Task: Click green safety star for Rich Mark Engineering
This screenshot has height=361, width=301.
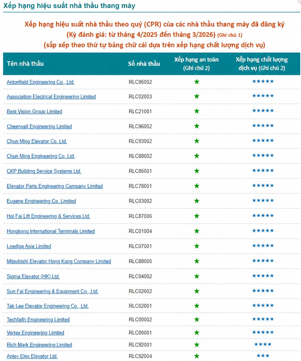Action: (197, 345)
